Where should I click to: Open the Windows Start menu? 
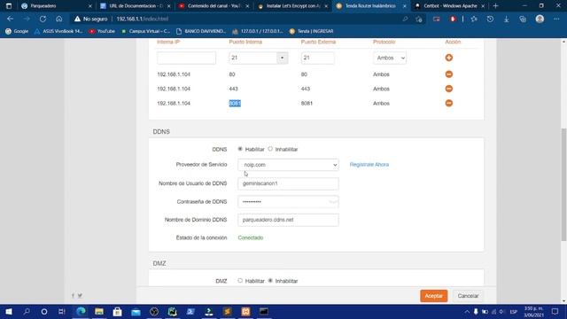click(9, 311)
